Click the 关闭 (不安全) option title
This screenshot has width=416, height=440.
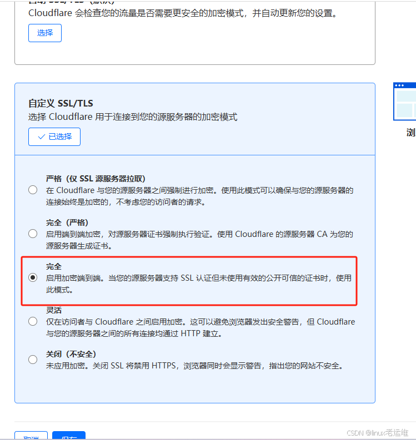[71, 354]
